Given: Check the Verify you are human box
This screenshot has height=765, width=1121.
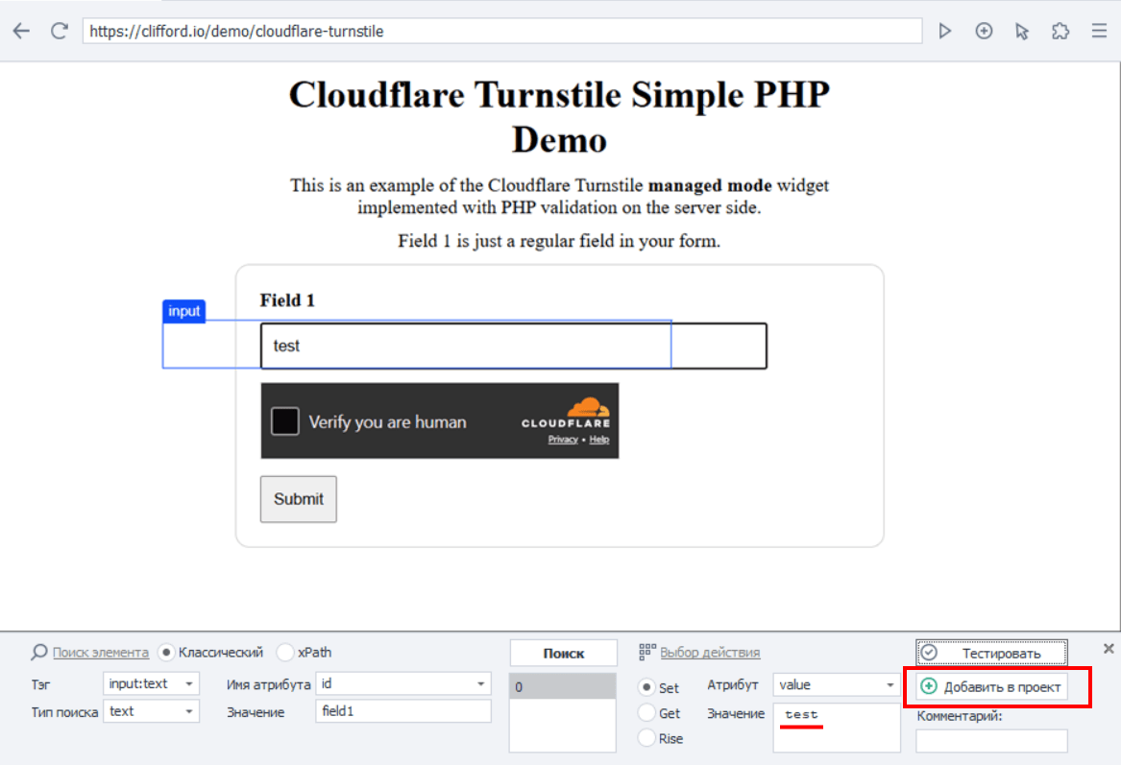Looking at the screenshot, I should (x=284, y=420).
